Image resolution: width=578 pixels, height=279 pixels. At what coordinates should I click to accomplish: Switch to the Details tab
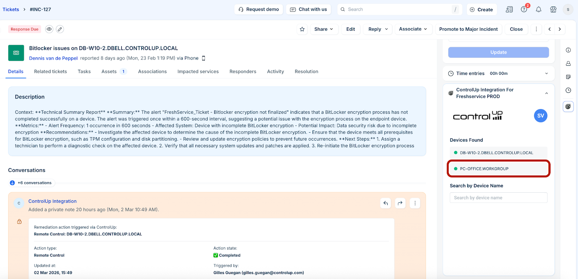tap(16, 72)
